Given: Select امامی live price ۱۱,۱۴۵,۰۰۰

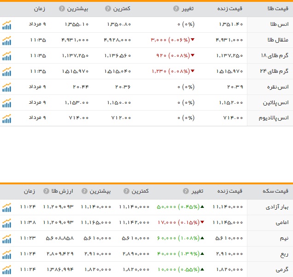Looking at the screenshot, I should coord(228,223).
